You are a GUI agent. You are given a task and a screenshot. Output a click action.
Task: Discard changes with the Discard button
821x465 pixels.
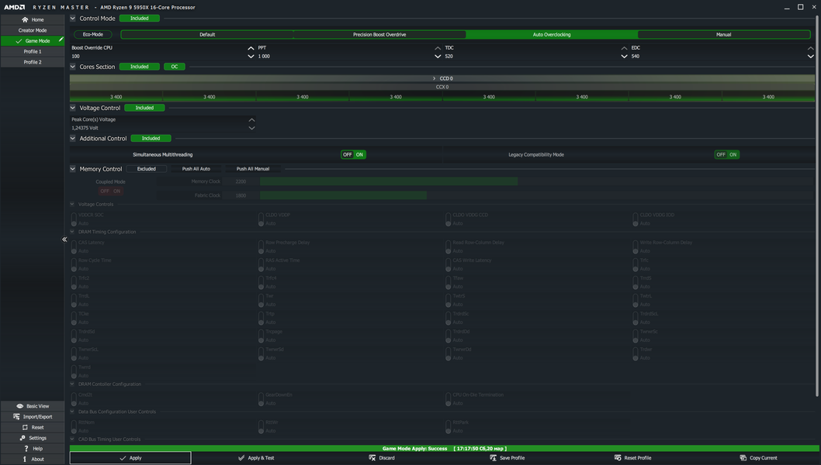click(381, 458)
